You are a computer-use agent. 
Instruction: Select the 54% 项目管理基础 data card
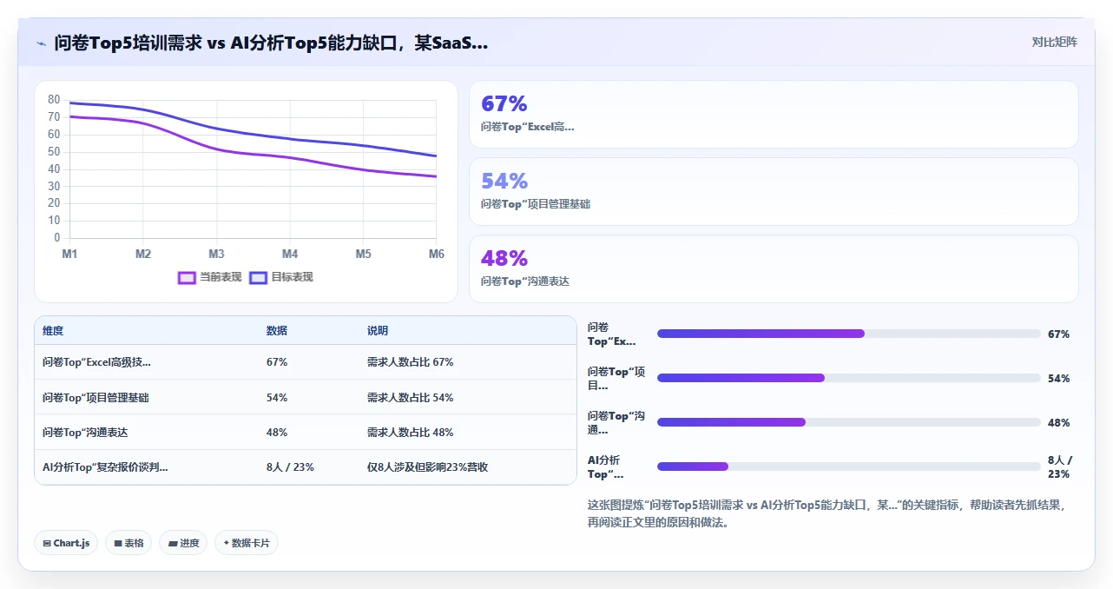(x=774, y=191)
